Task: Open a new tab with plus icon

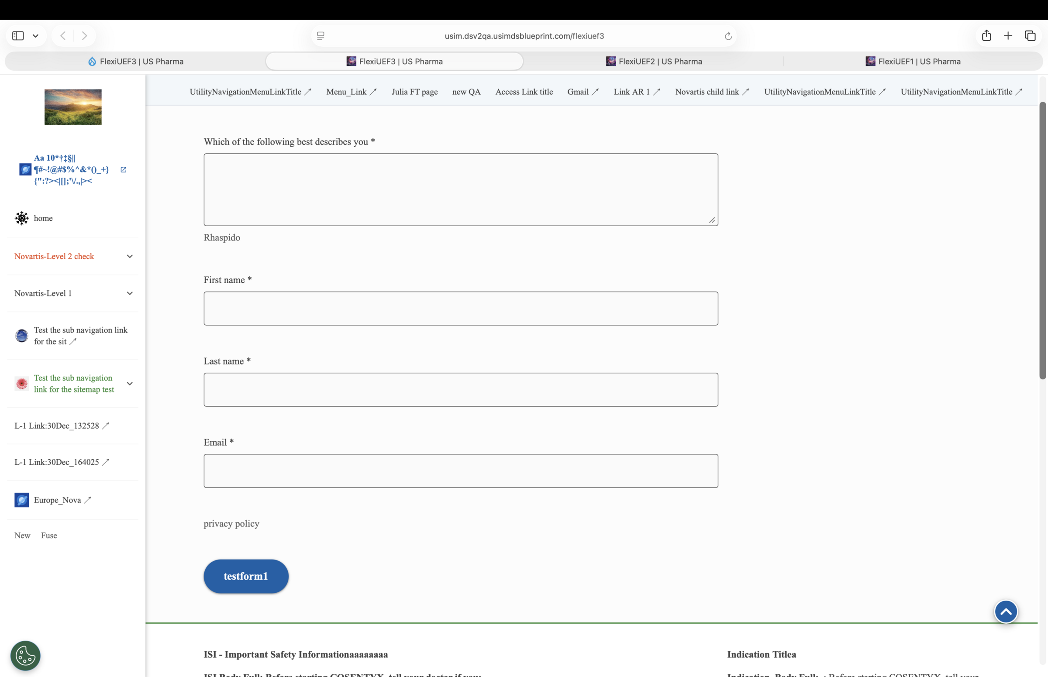Action: pyautogui.click(x=1008, y=36)
